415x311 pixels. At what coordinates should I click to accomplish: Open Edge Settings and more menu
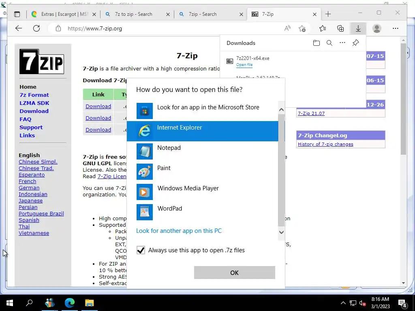point(396,28)
